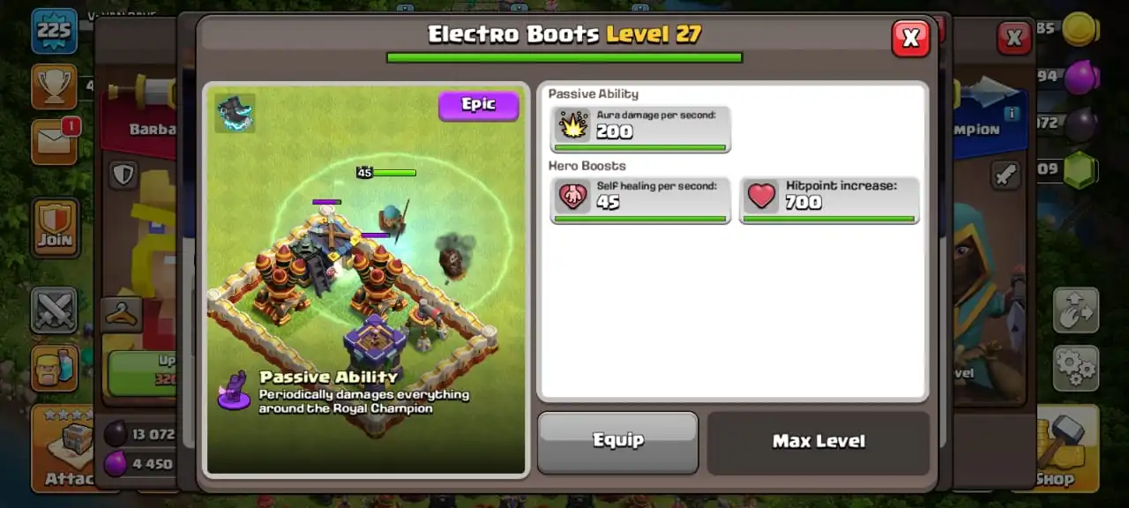Close the background hero window
The width and height of the screenshot is (1129, 508).
pos(1014,38)
